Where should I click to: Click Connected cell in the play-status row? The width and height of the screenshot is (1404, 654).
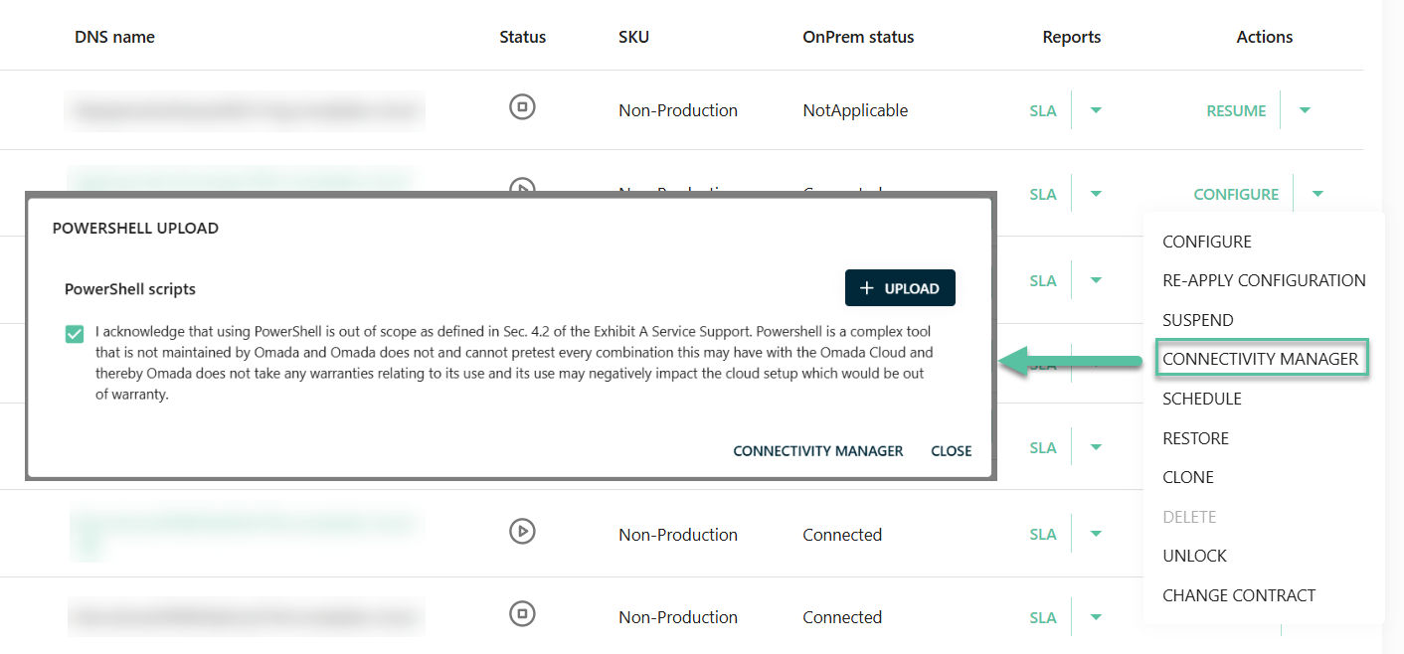[x=842, y=534]
